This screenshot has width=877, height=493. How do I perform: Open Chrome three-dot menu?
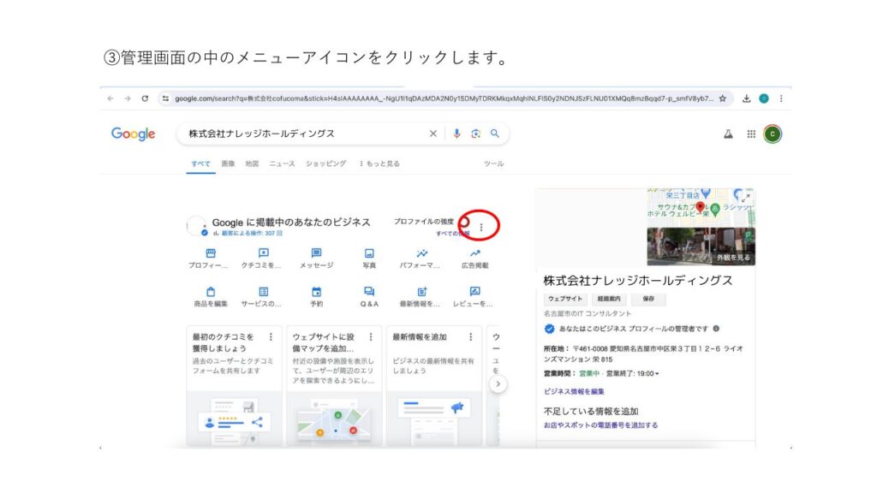pos(781,98)
